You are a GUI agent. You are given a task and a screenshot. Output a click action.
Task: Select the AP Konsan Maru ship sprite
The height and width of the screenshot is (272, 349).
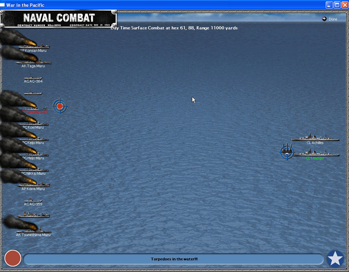[34, 46]
